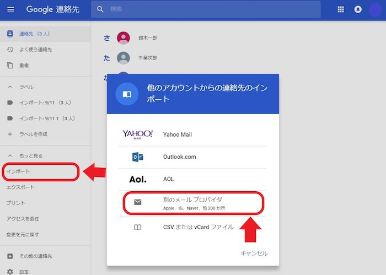Click the open book CSV icon
Image resolution: width=386 pixels, height=275 pixels.
pyautogui.click(x=138, y=227)
